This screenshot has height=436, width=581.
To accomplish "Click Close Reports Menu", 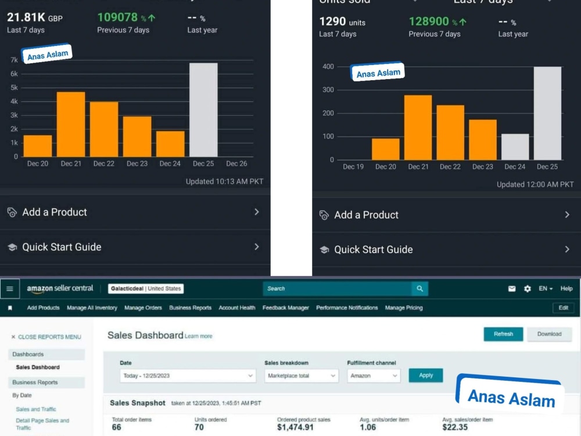I will tap(49, 337).
